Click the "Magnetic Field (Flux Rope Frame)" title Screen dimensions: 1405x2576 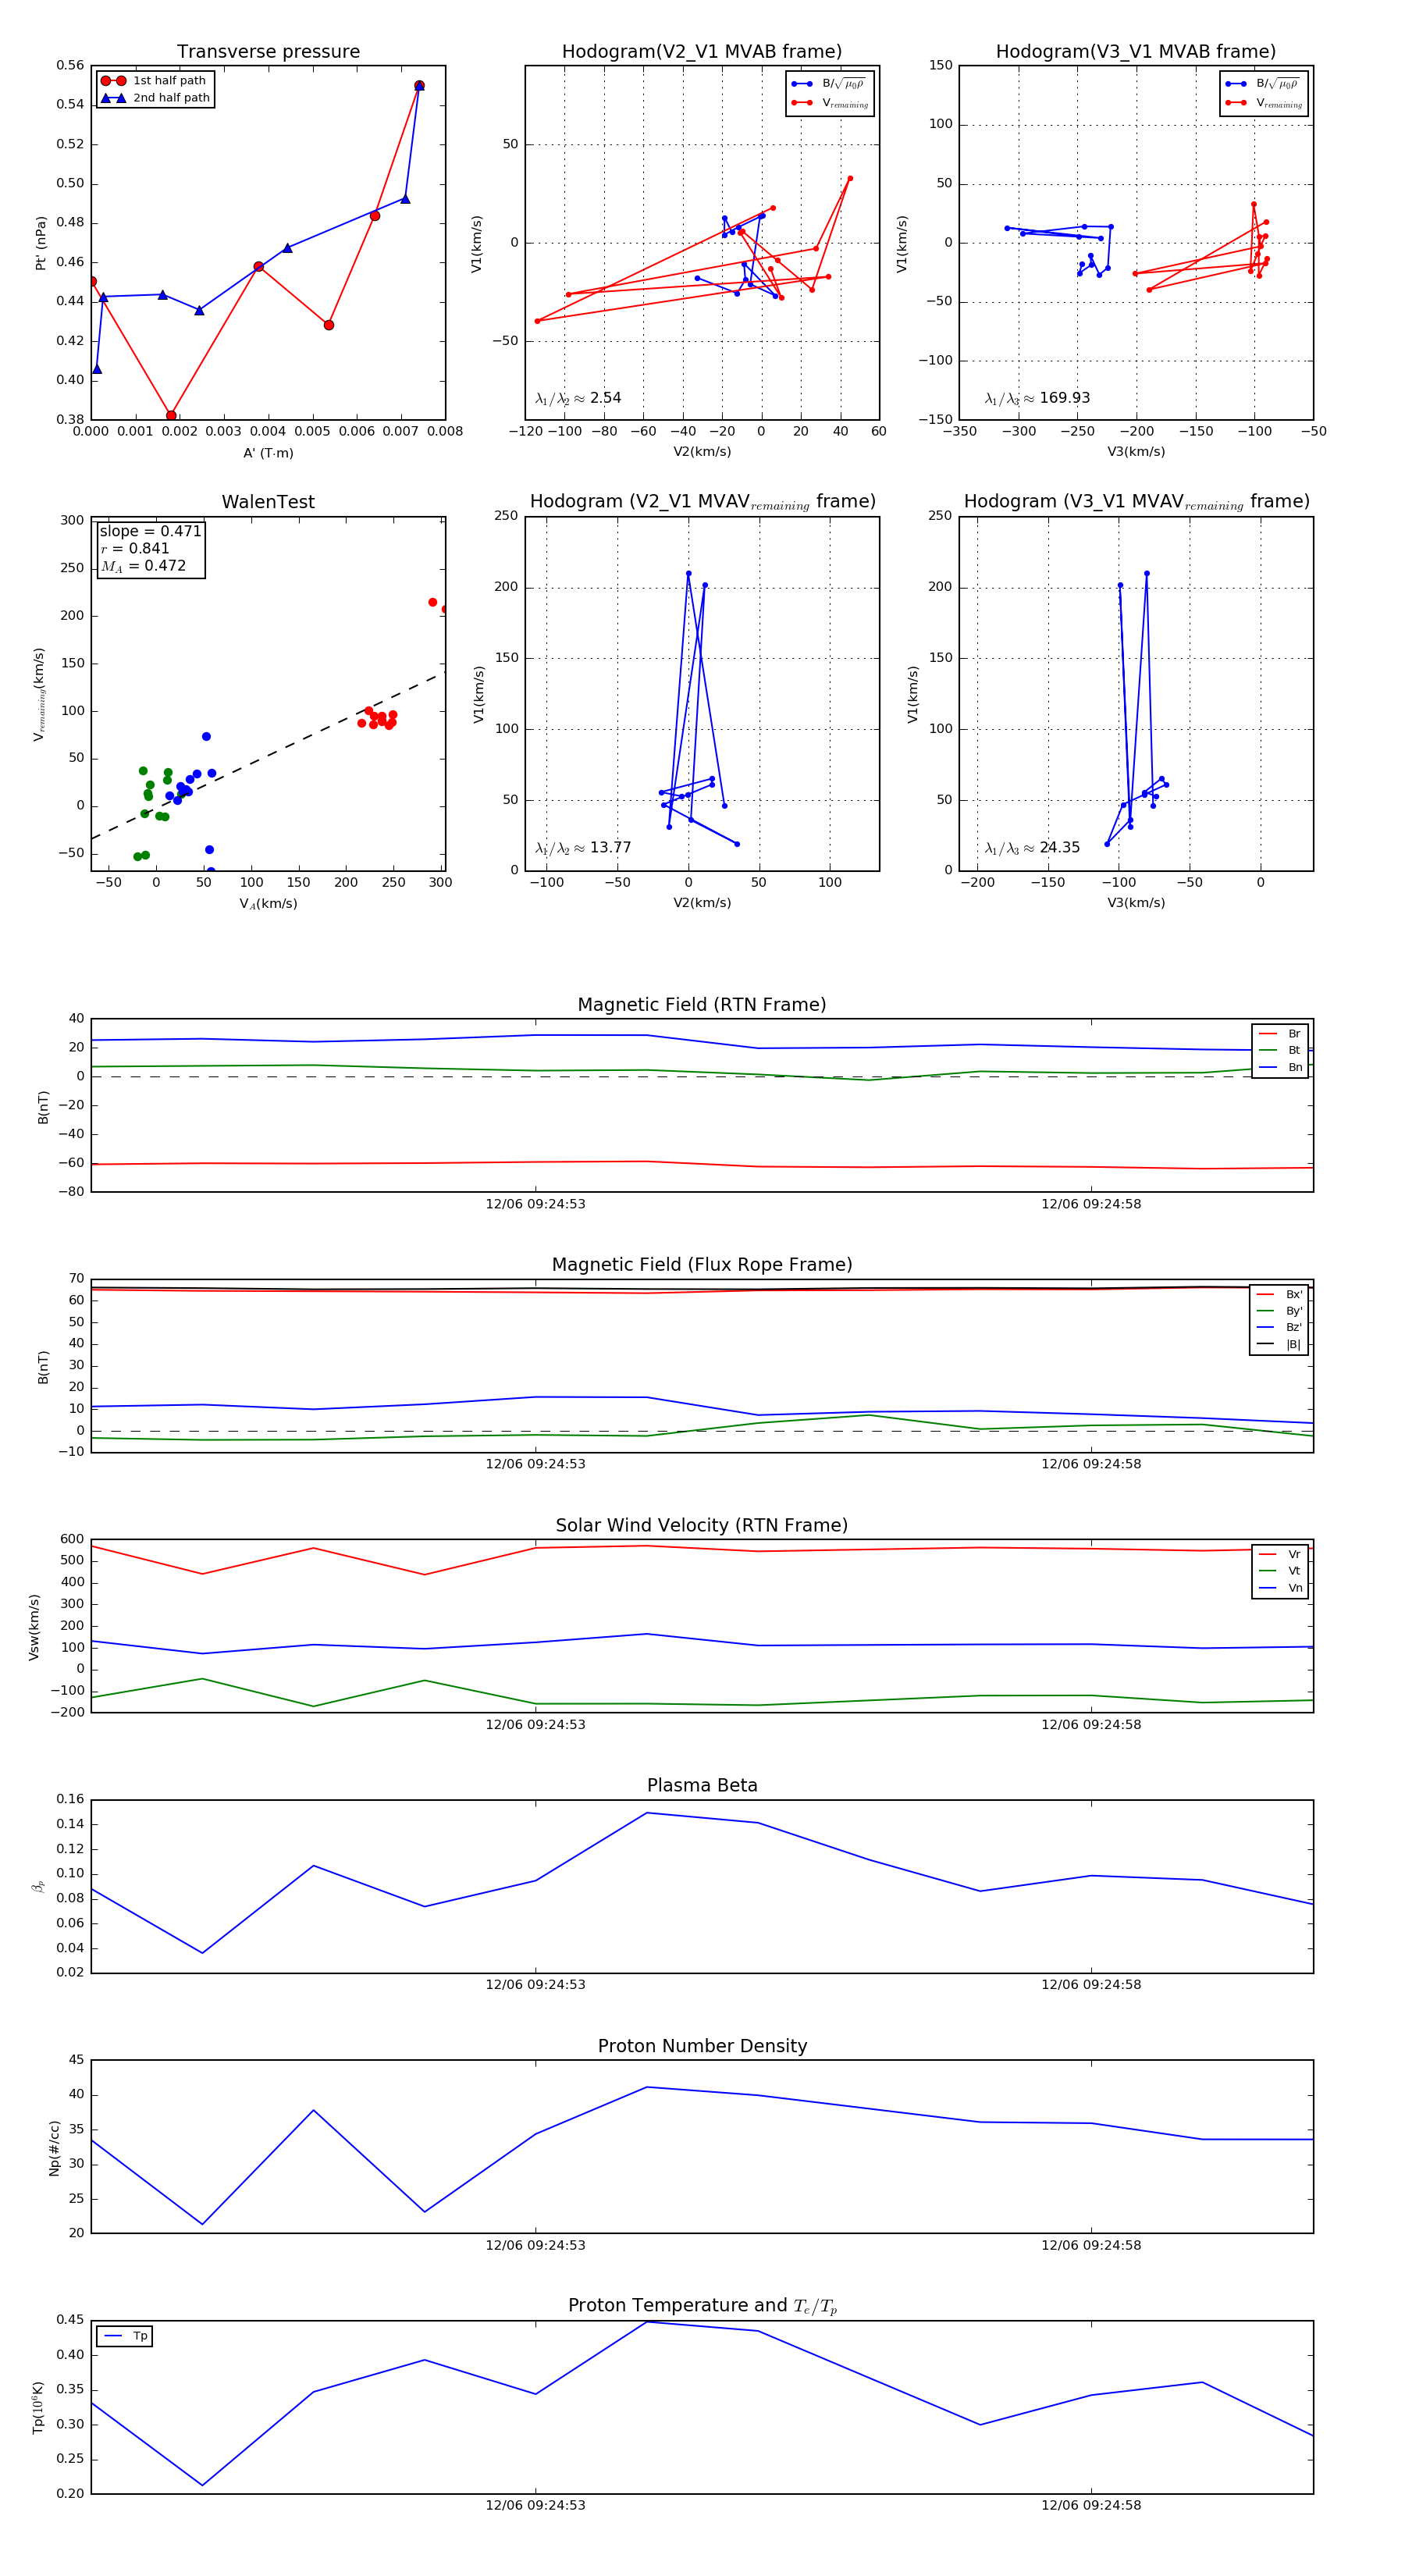tap(702, 1265)
